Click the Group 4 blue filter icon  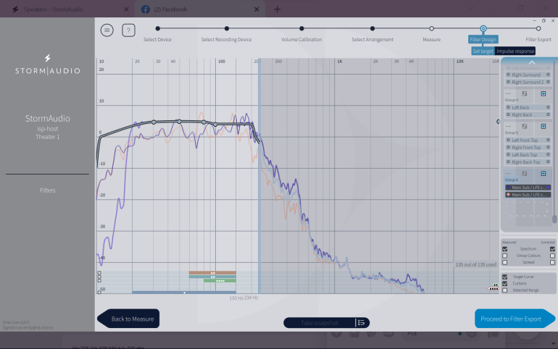pyautogui.click(x=544, y=93)
